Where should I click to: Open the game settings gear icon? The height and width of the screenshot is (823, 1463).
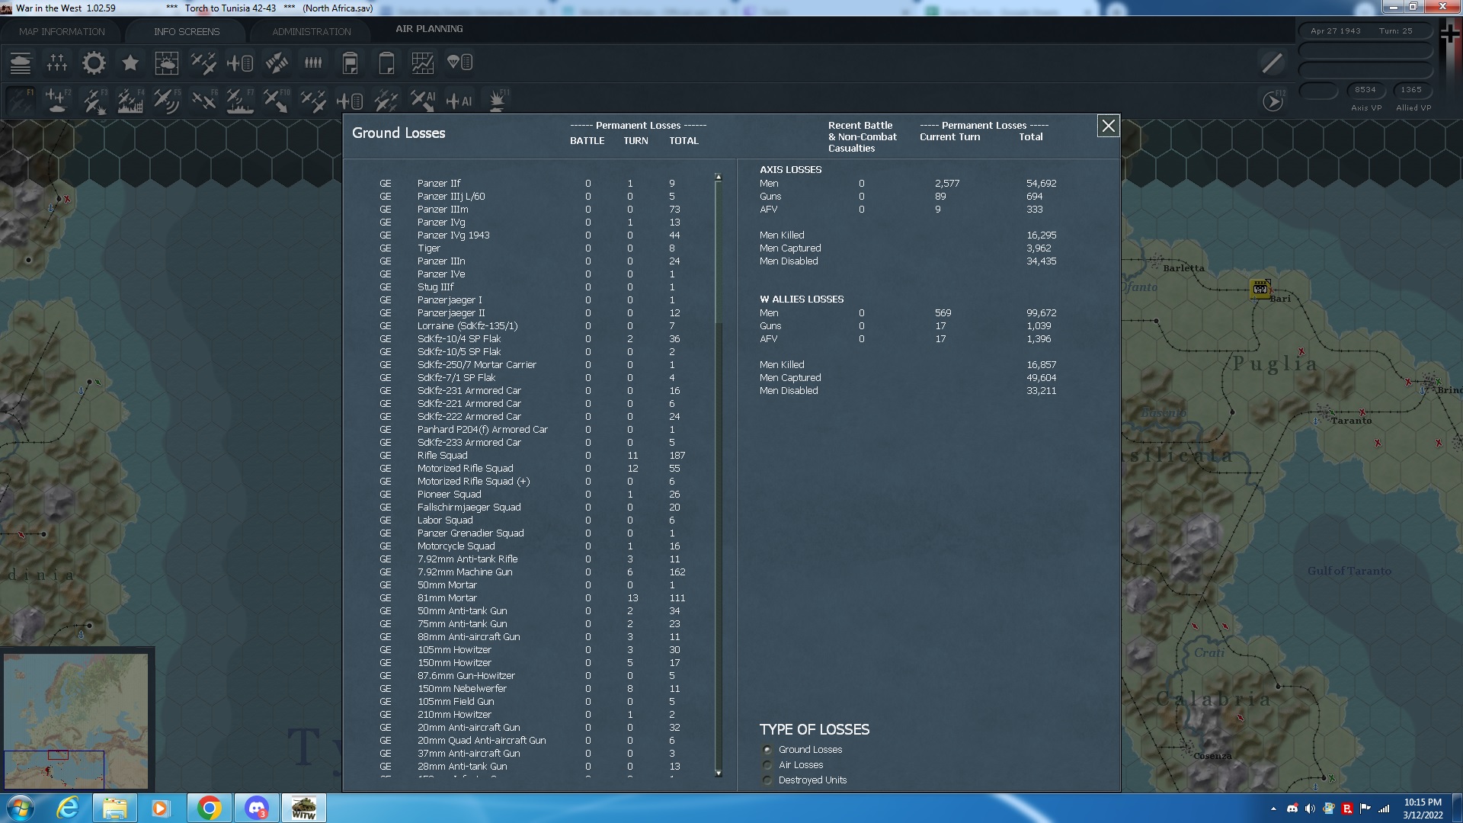click(x=94, y=62)
